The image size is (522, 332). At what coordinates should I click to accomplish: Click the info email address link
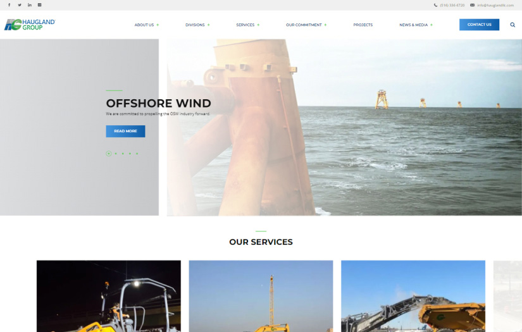pos(495,5)
